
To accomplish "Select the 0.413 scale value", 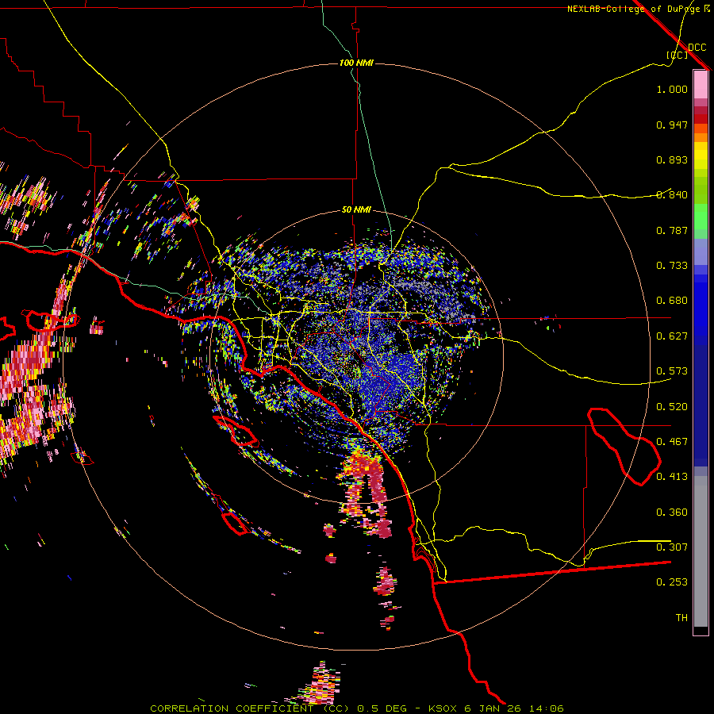I will click(x=672, y=477).
